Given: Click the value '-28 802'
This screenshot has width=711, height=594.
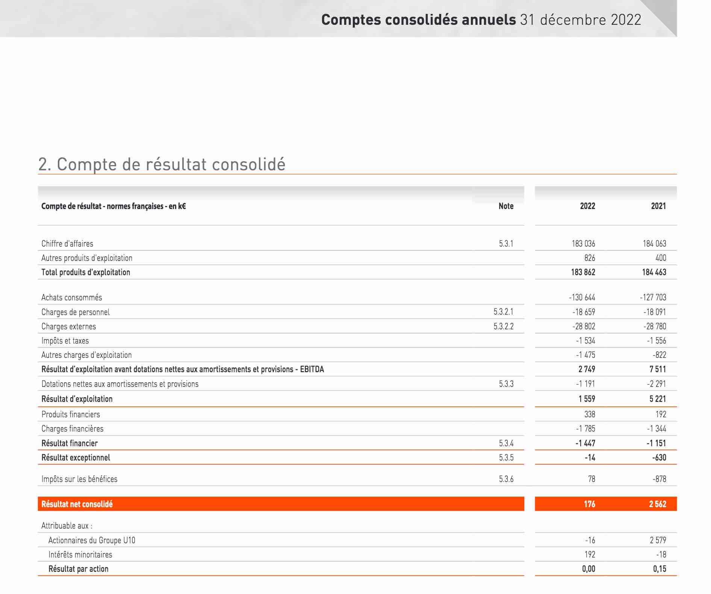Looking at the screenshot, I should tap(584, 326).
